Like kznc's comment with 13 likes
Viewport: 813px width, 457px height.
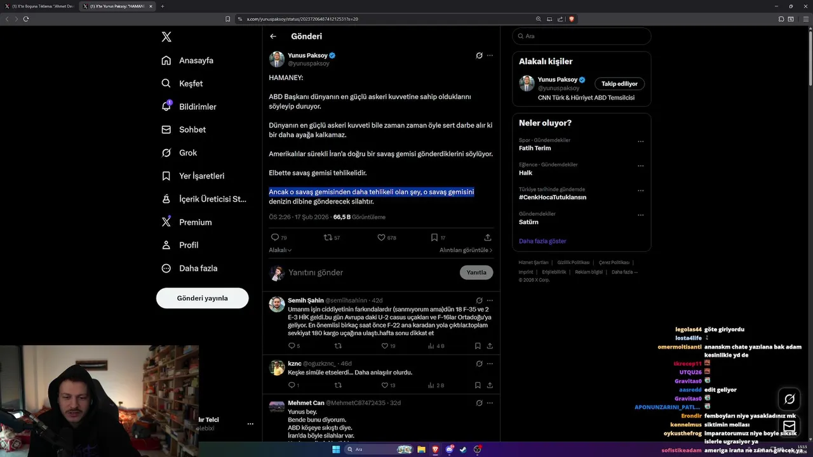[384, 385]
